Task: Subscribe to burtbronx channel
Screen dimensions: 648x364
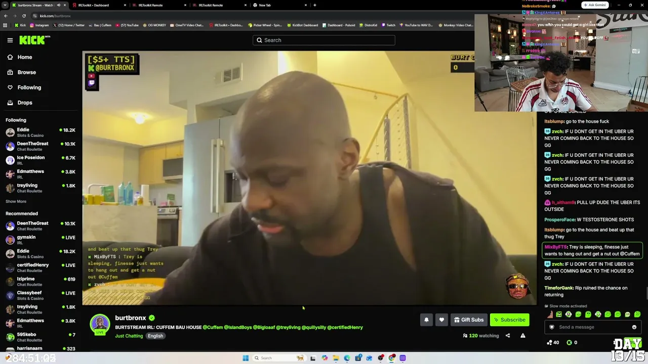Action: (x=509, y=320)
